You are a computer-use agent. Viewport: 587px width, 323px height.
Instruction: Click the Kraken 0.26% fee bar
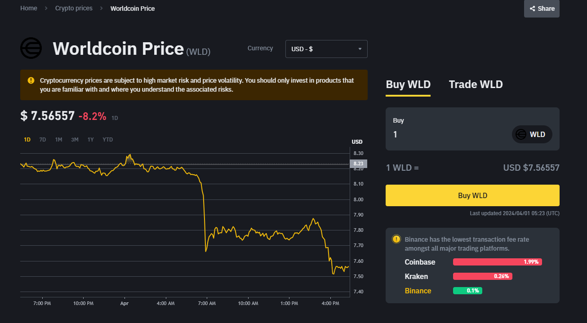click(483, 276)
